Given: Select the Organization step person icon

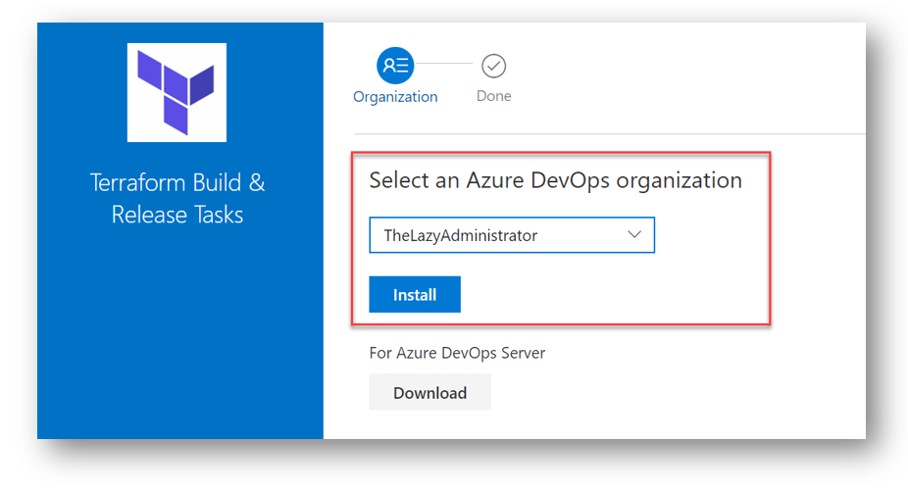Looking at the screenshot, I should [395, 66].
